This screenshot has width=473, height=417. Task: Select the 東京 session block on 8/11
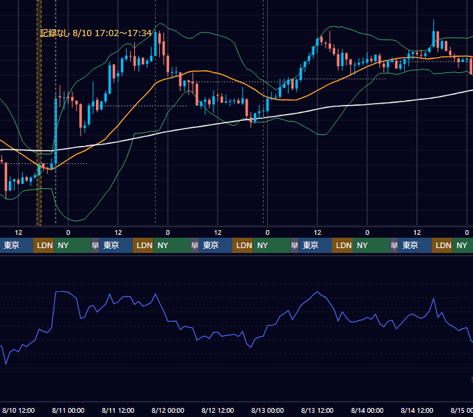click(x=116, y=245)
